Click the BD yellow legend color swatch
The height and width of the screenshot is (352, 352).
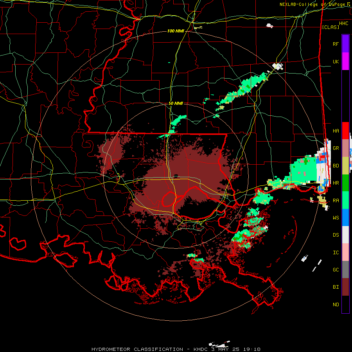[x=345, y=165]
